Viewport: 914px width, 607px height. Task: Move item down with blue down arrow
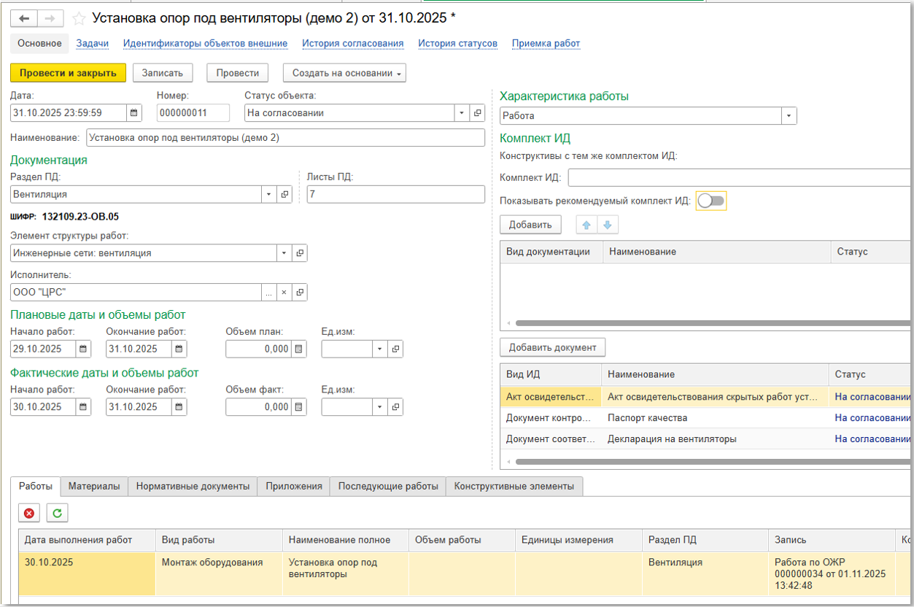click(x=607, y=225)
